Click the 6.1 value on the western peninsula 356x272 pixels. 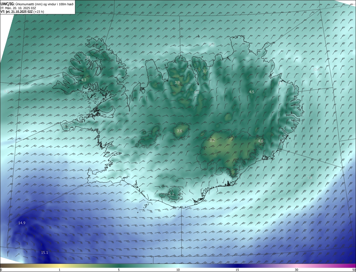tap(66, 127)
